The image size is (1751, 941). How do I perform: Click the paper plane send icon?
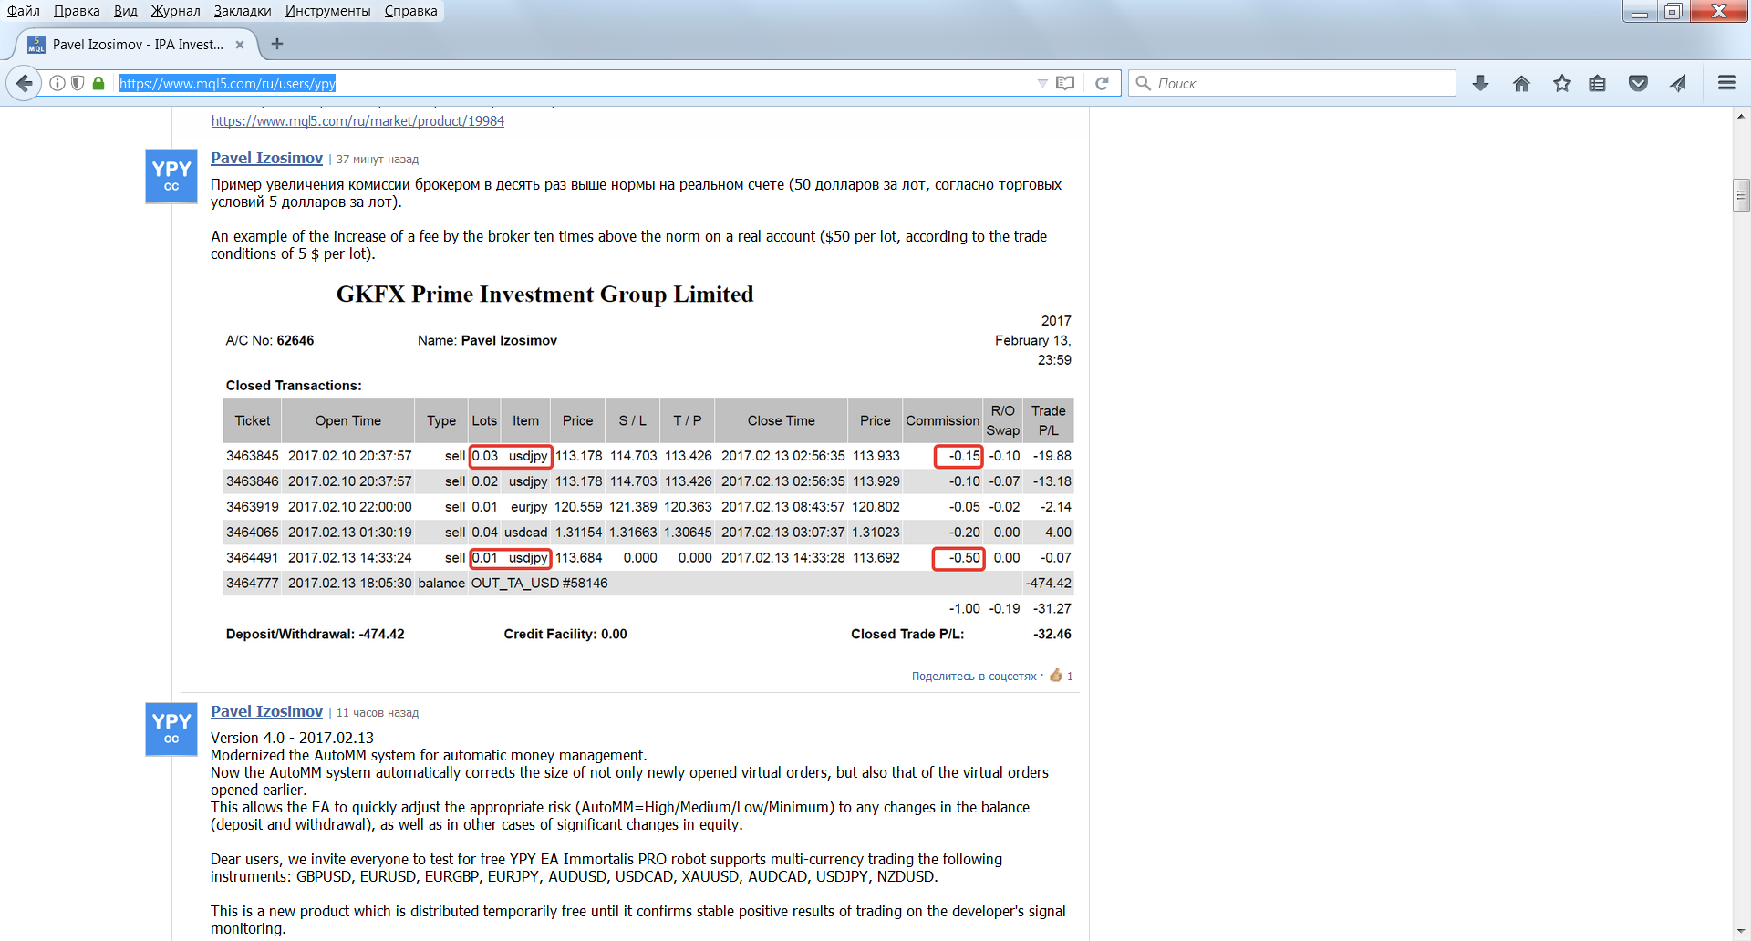pos(1678,83)
